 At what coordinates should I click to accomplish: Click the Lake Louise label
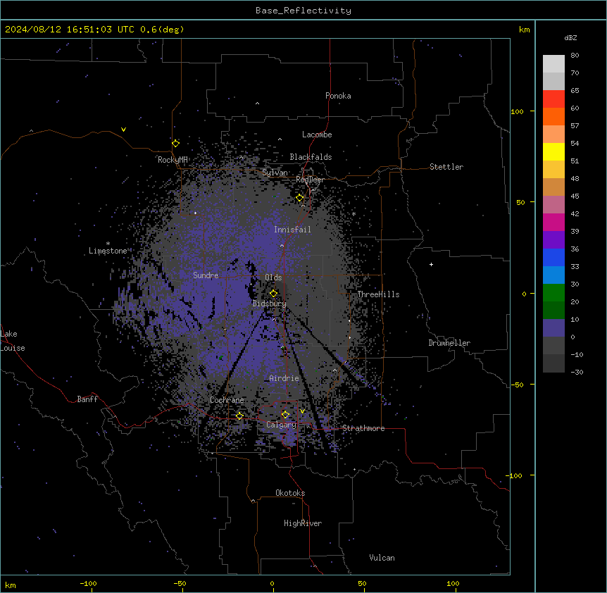(x=13, y=341)
